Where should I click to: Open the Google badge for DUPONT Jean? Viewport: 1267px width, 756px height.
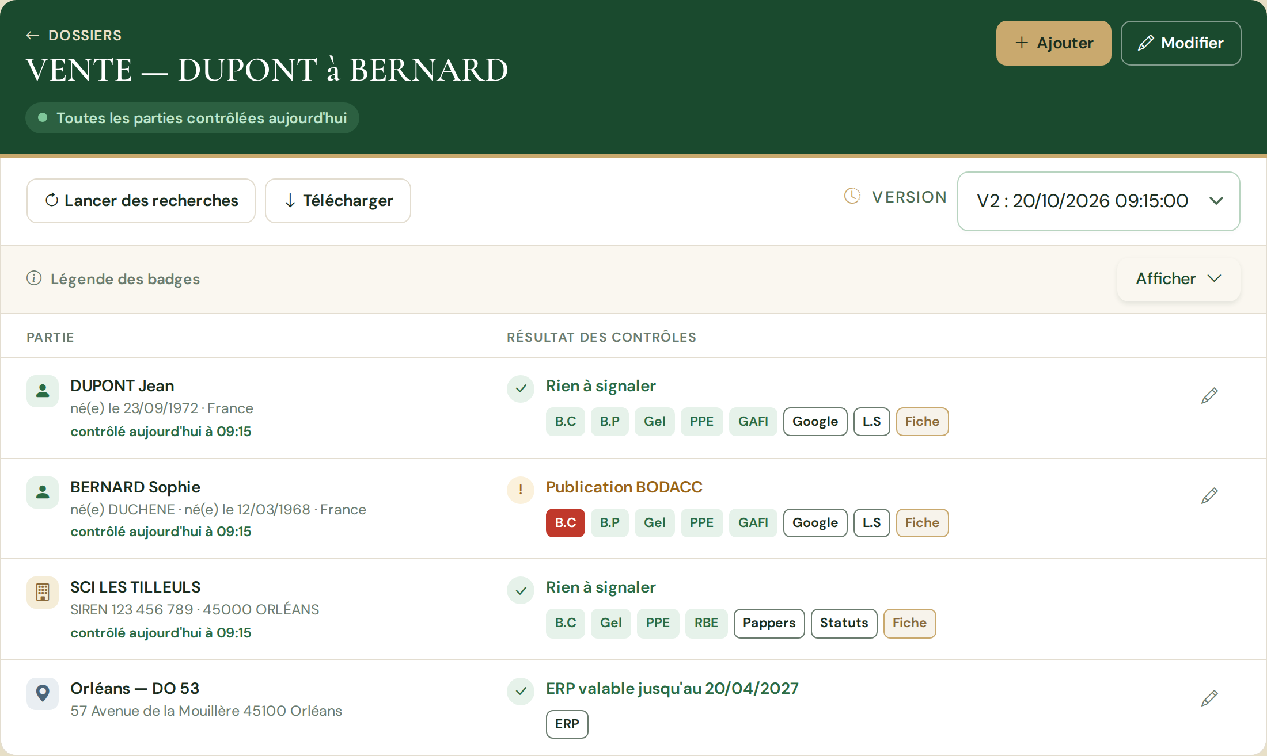click(x=815, y=422)
